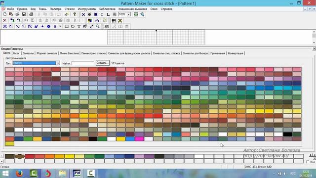Pick the magenta swatch in the available colors
Screen dimensions: 316x178
(139, 139)
